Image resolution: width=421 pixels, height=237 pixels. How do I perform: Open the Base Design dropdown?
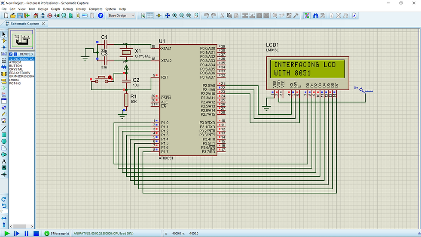[x=121, y=15]
